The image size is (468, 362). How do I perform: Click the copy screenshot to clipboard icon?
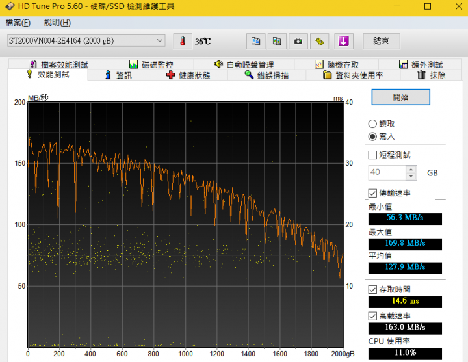(x=277, y=41)
